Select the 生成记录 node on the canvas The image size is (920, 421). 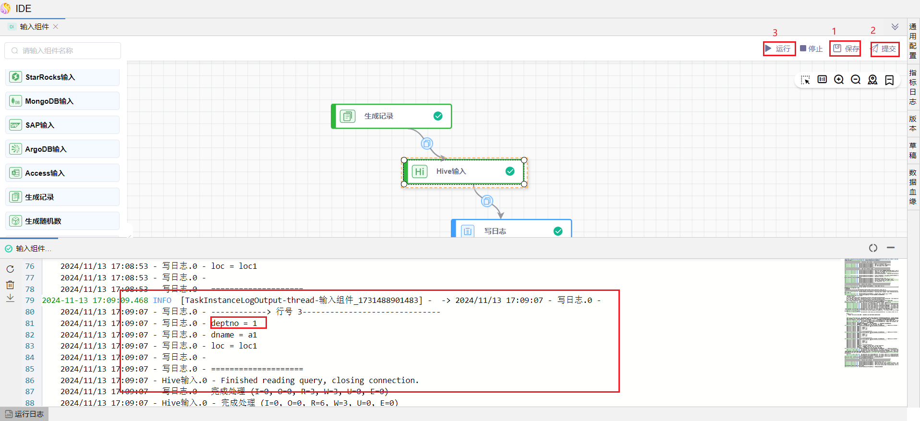coord(391,116)
